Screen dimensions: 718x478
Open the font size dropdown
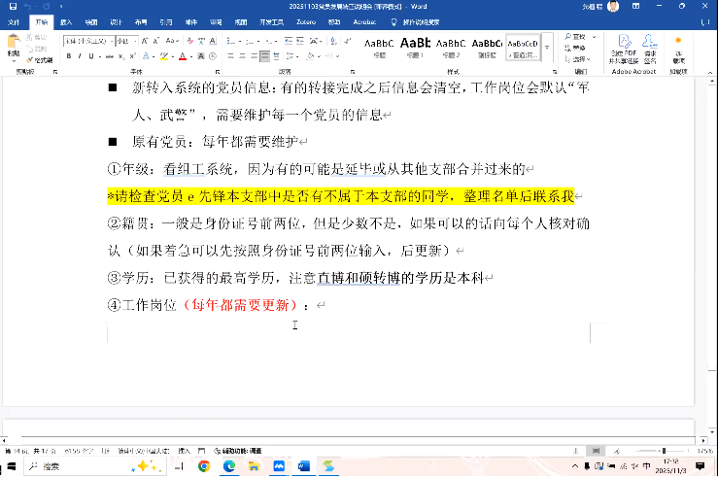pyautogui.click(x=133, y=41)
